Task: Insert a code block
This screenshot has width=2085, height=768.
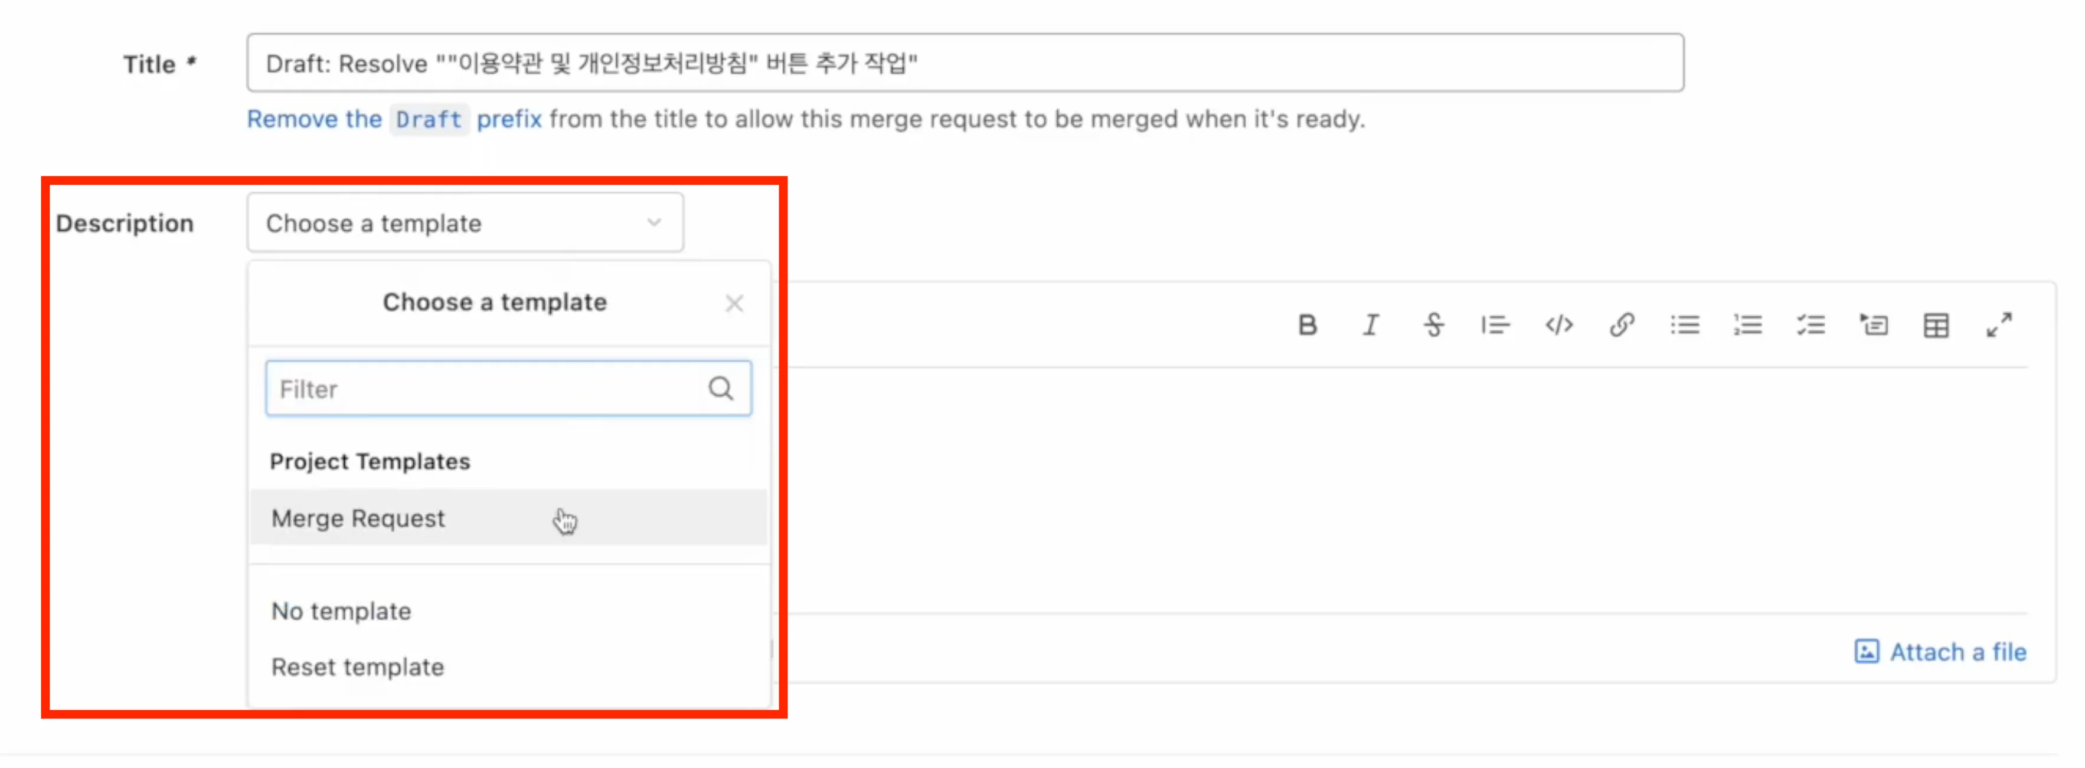Action: [x=1559, y=325]
